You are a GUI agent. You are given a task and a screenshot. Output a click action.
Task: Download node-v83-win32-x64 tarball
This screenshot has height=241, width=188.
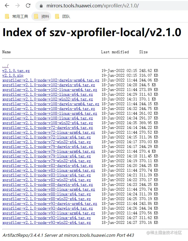click(x=47, y=180)
